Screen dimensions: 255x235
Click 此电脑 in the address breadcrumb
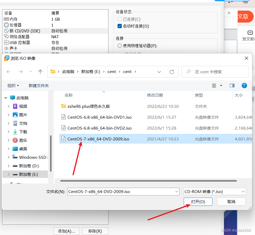click(x=68, y=72)
